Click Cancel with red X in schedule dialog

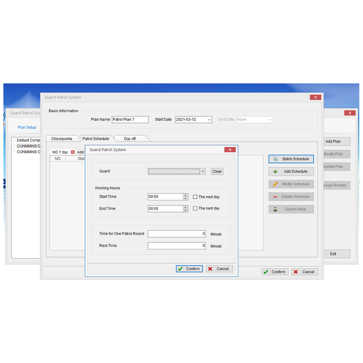(x=219, y=269)
